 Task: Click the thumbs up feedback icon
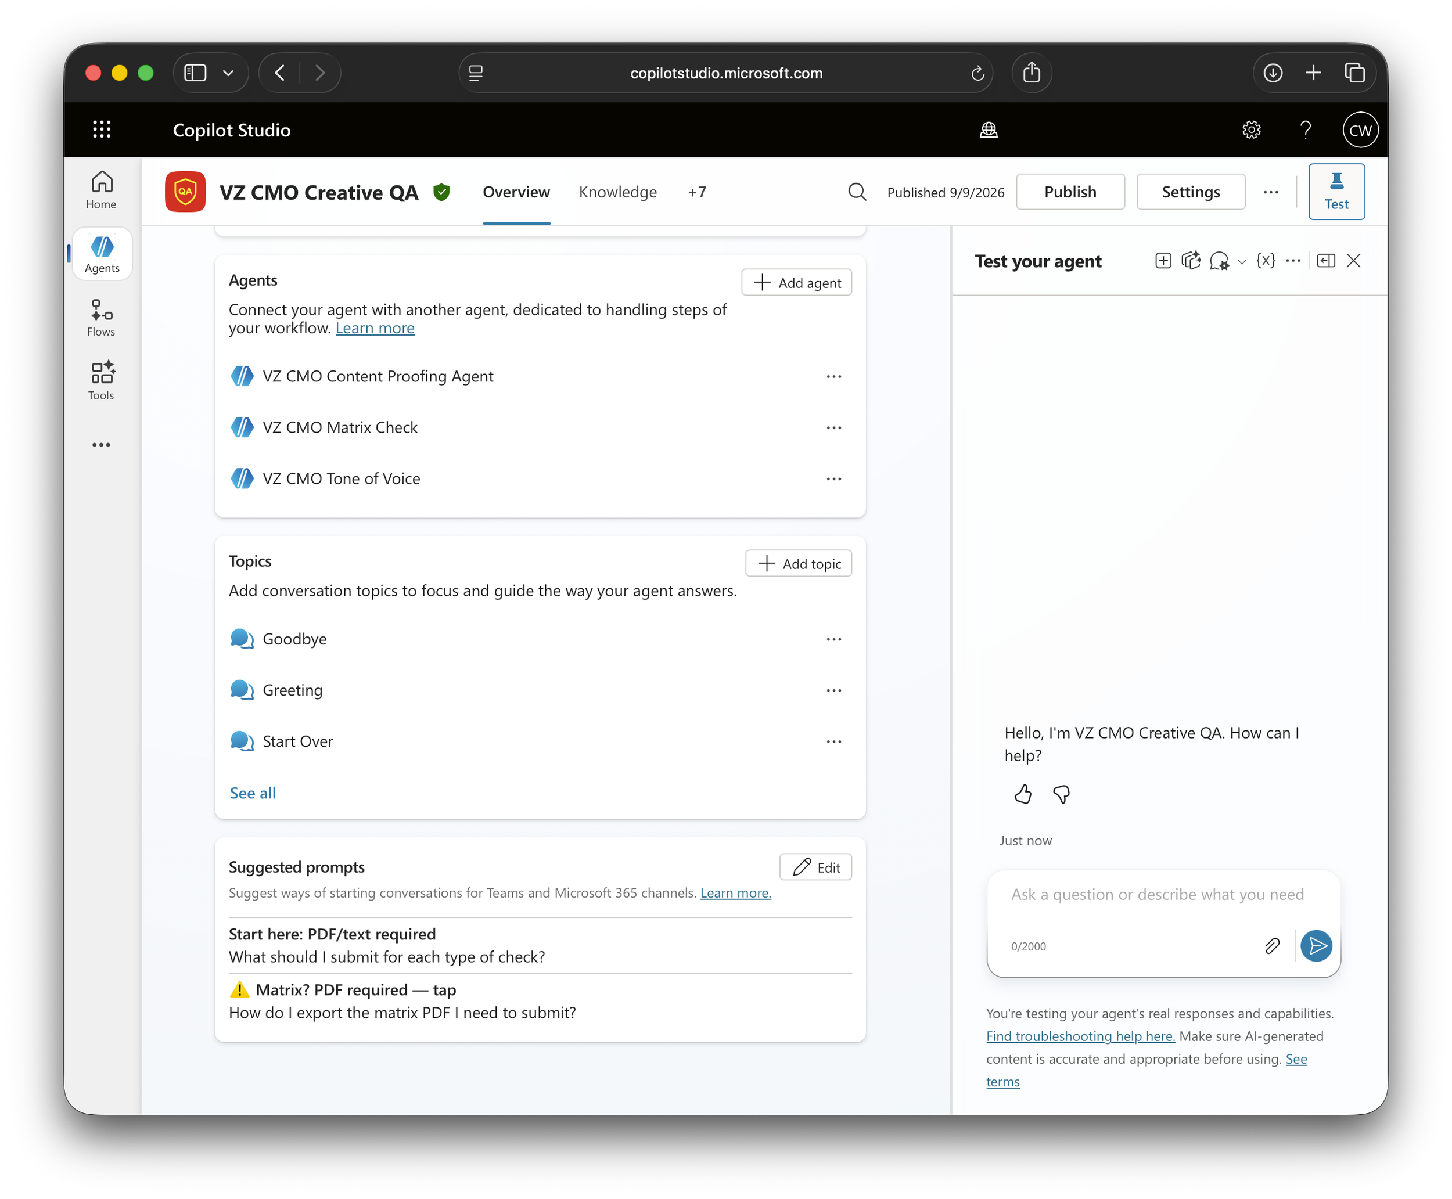[x=1023, y=794]
